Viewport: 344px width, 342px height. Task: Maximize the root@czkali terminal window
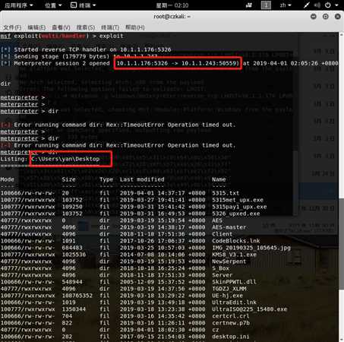[326, 17]
